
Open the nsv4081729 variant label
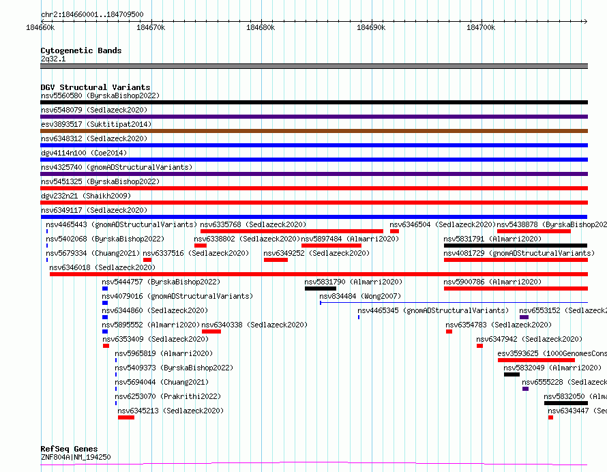point(519,253)
